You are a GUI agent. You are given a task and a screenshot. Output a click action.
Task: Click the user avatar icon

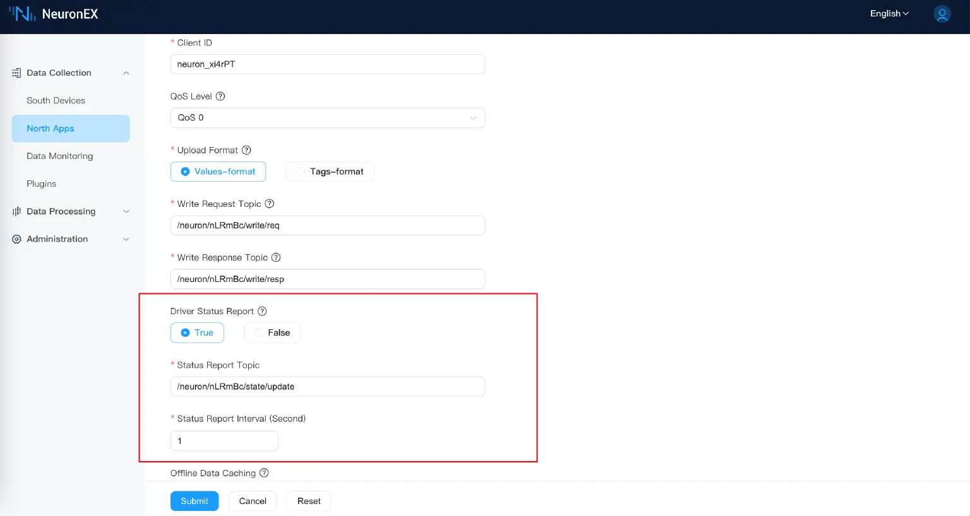tap(942, 13)
